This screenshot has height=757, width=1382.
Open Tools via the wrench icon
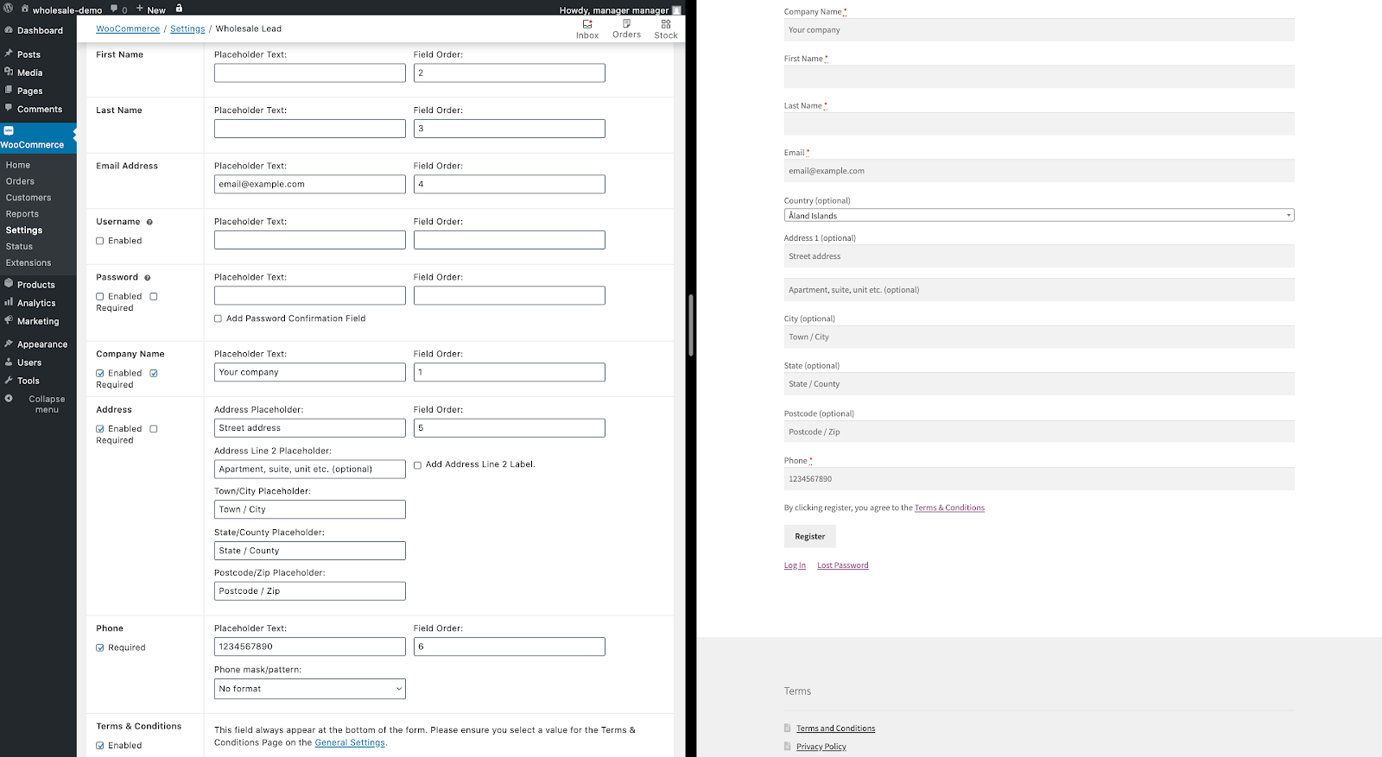pos(9,380)
